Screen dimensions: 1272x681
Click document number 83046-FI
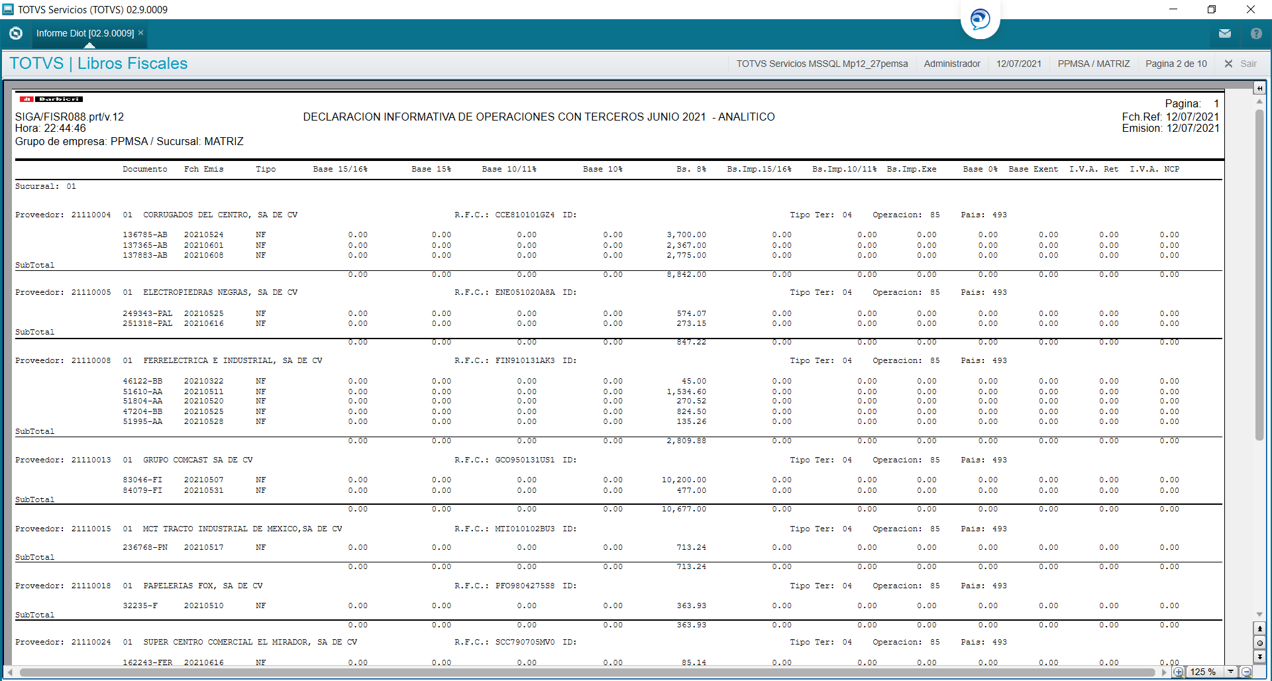[x=142, y=480]
